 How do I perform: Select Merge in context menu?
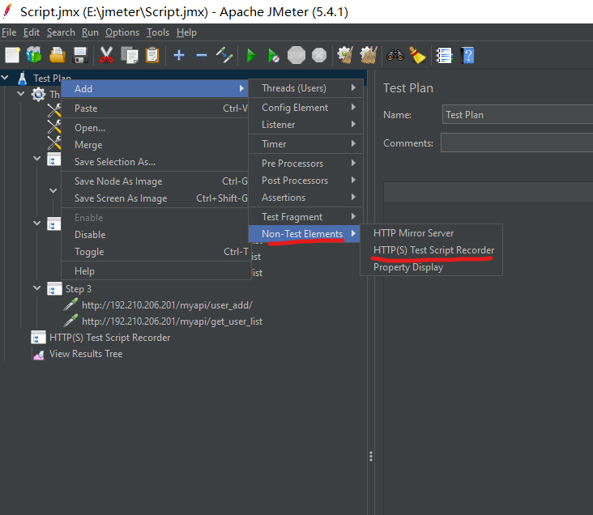coord(155,145)
